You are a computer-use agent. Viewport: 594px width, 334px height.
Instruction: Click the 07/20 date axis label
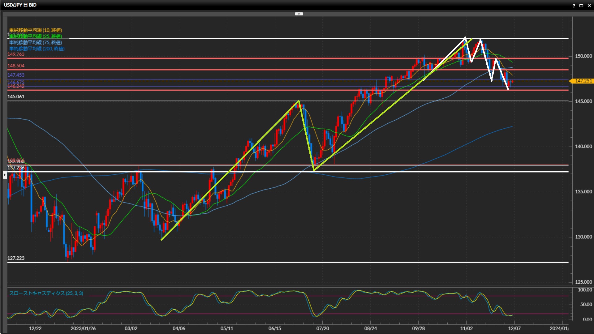click(322, 328)
